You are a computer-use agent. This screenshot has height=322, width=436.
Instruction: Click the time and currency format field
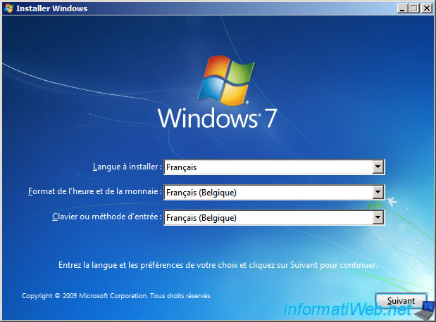[274, 192]
